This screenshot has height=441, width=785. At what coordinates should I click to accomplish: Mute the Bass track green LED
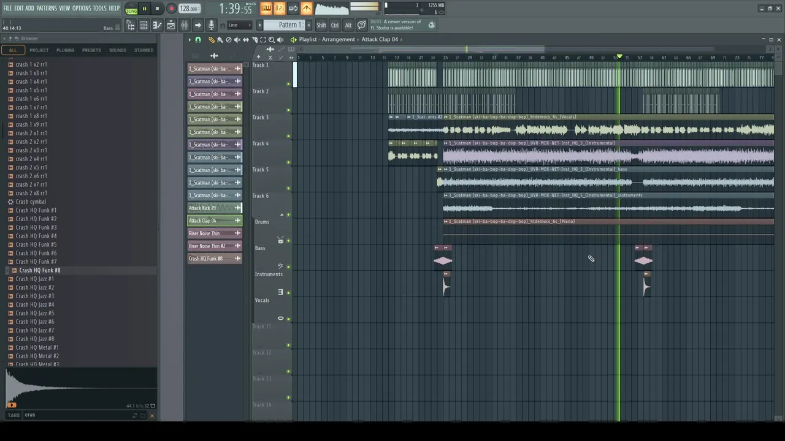coord(288,267)
